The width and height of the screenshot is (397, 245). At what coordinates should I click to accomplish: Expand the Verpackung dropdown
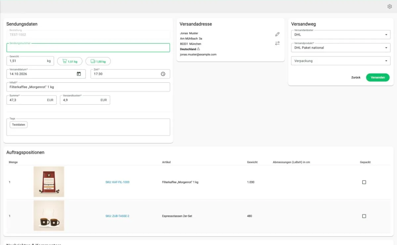coord(341,61)
